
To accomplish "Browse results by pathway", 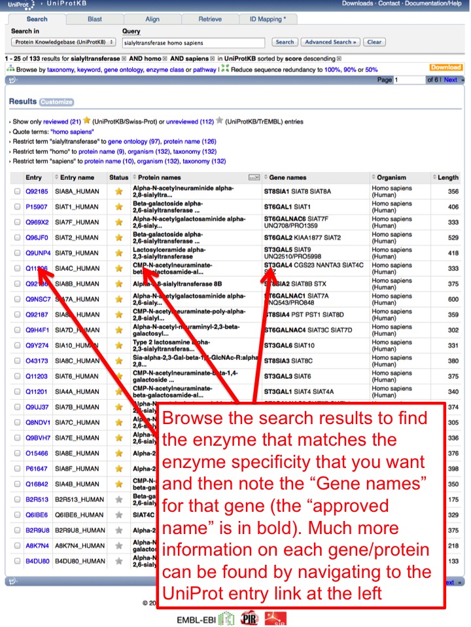I will (205, 69).
